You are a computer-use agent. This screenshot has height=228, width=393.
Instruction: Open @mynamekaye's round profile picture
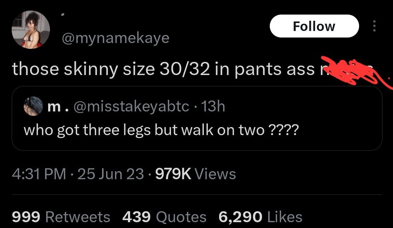tap(31, 30)
